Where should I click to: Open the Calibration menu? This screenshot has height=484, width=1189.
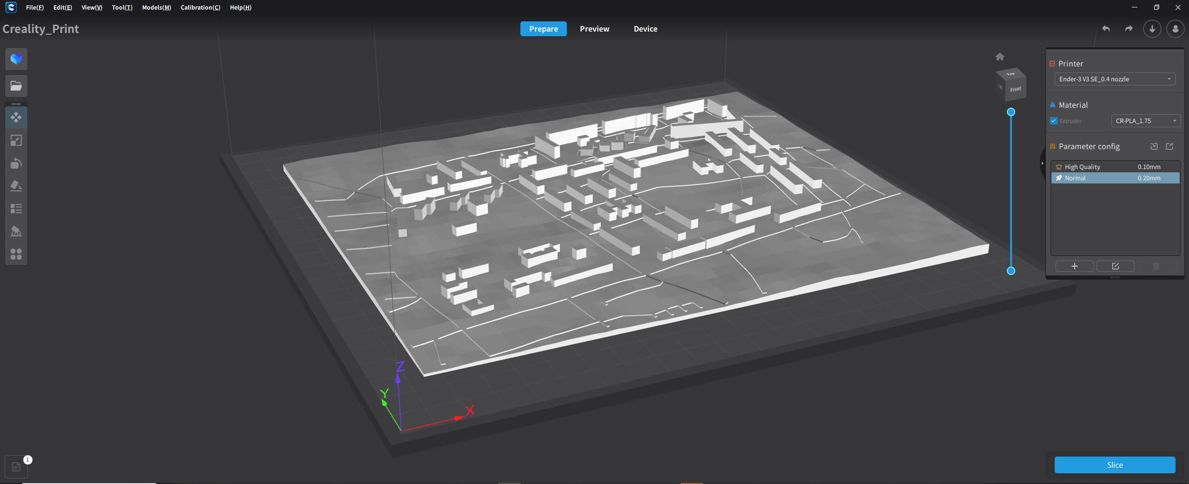[200, 7]
